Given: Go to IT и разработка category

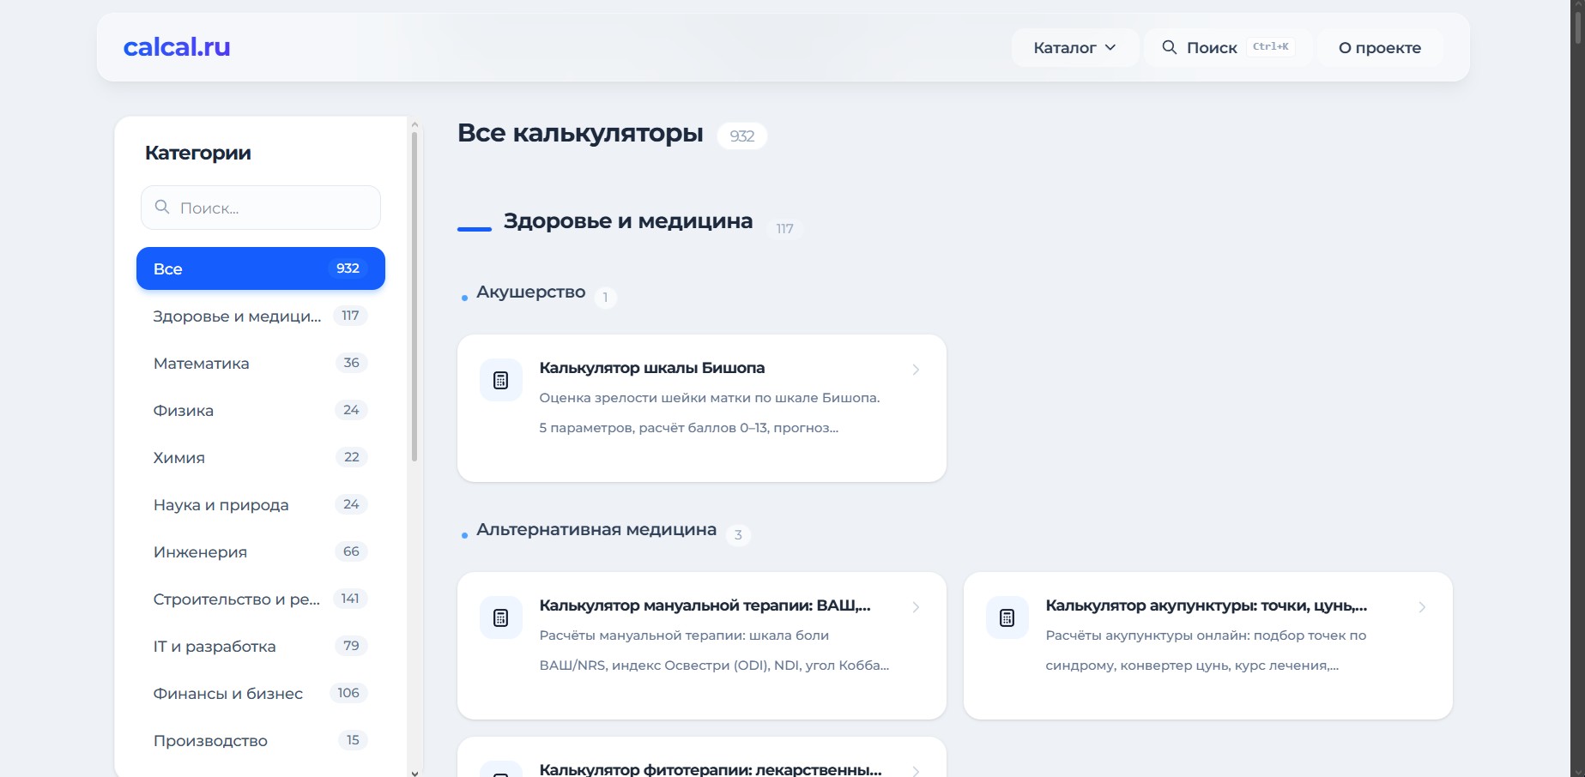Looking at the screenshot, I should pyautogui.click(x=215, y=647).
